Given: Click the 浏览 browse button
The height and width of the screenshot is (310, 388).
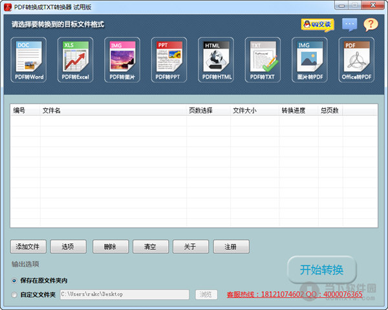Looking at the screenshot, I should click(206, 294).
